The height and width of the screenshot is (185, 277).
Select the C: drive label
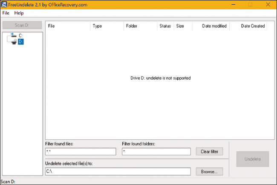point(20,35)
